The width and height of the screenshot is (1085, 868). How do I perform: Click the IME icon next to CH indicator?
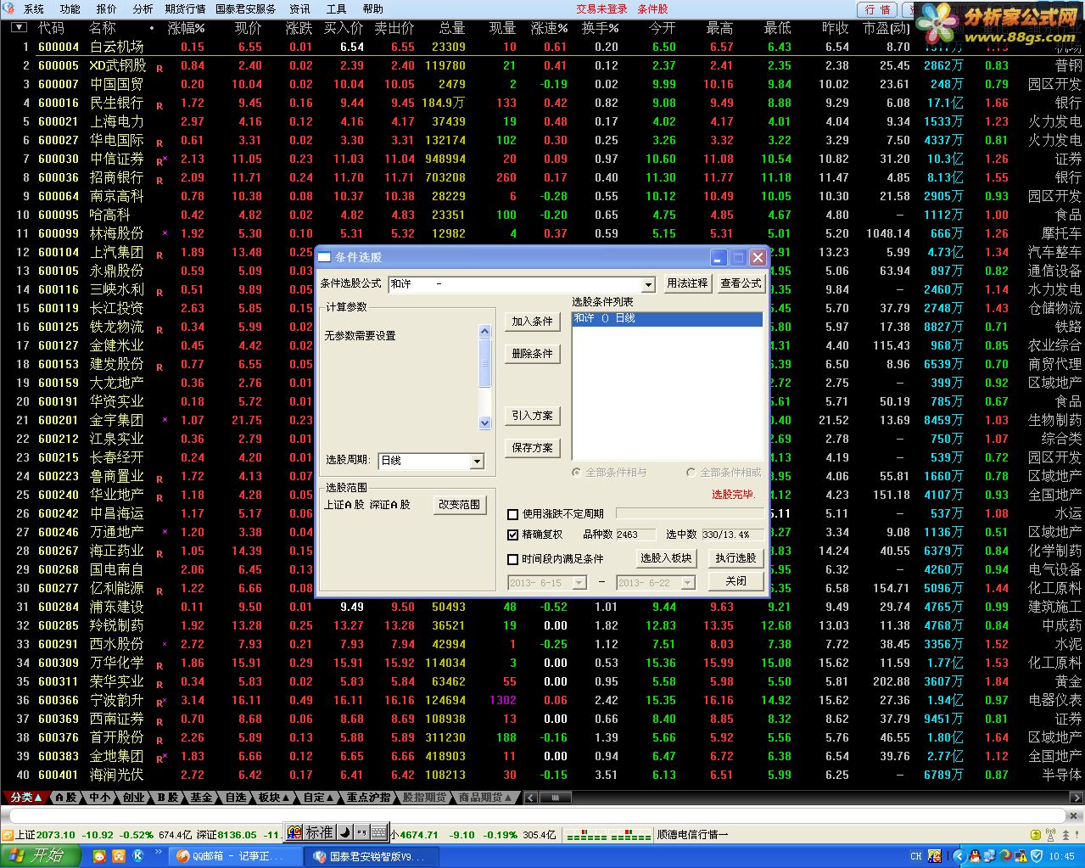[x=935, y=856]
